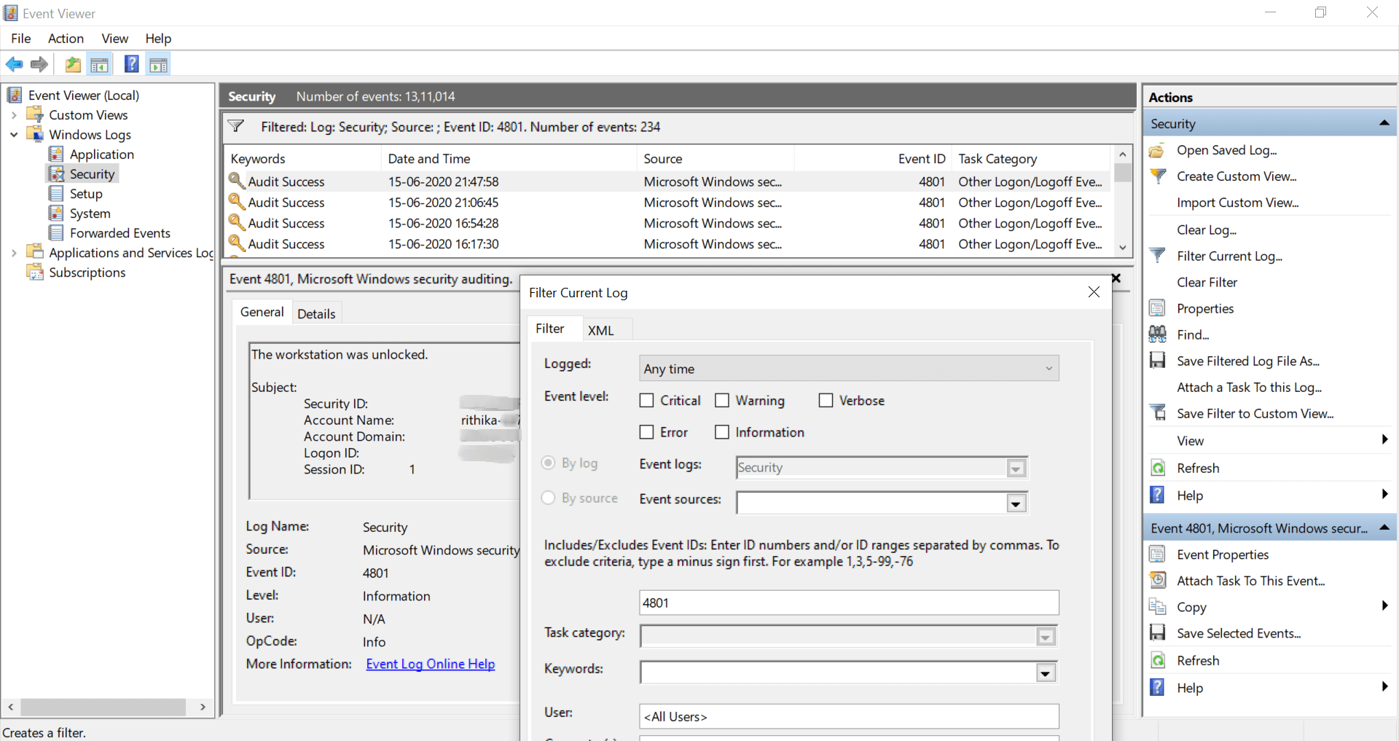Open the Action menu

pyautogui.click(x=66, y=39)
